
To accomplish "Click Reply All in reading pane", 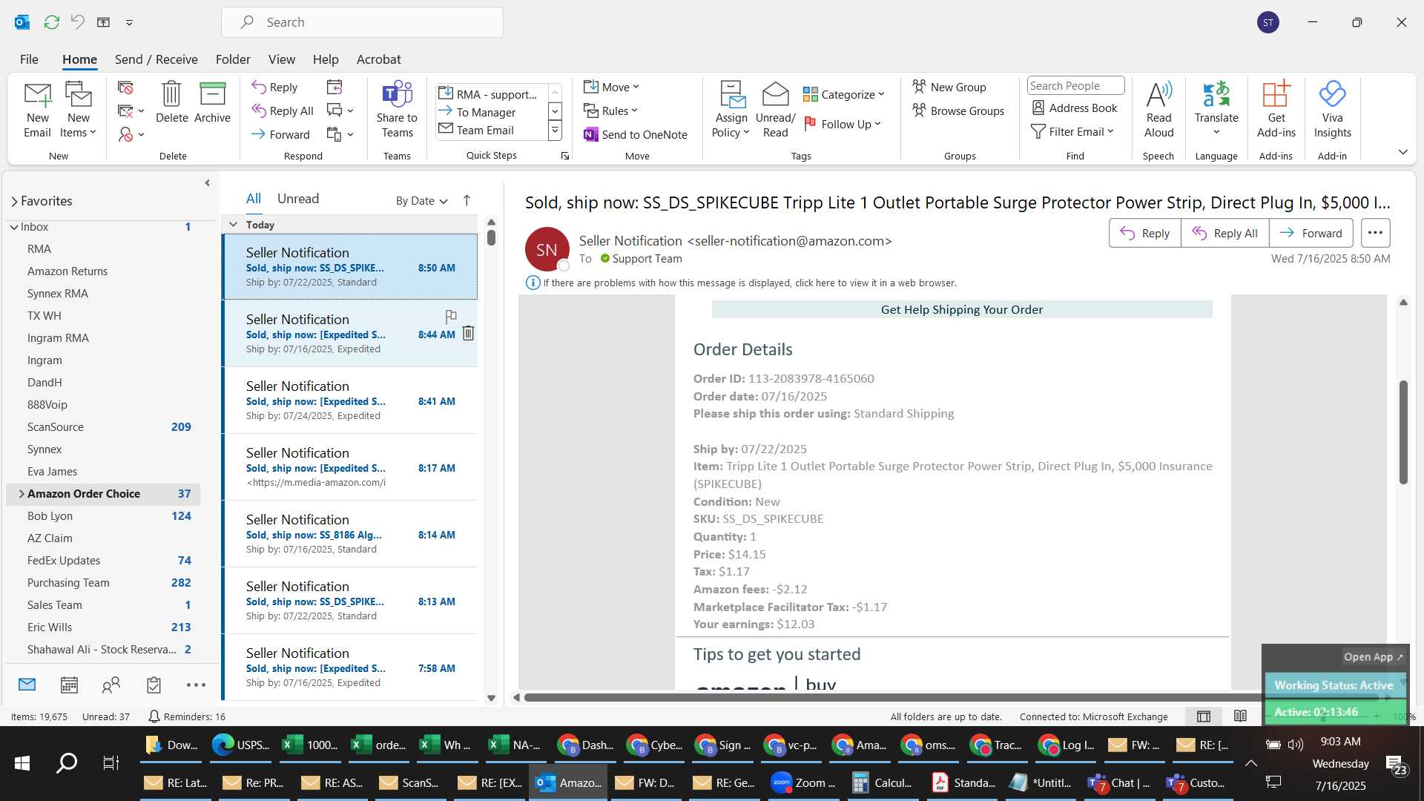I will 1224,233.
